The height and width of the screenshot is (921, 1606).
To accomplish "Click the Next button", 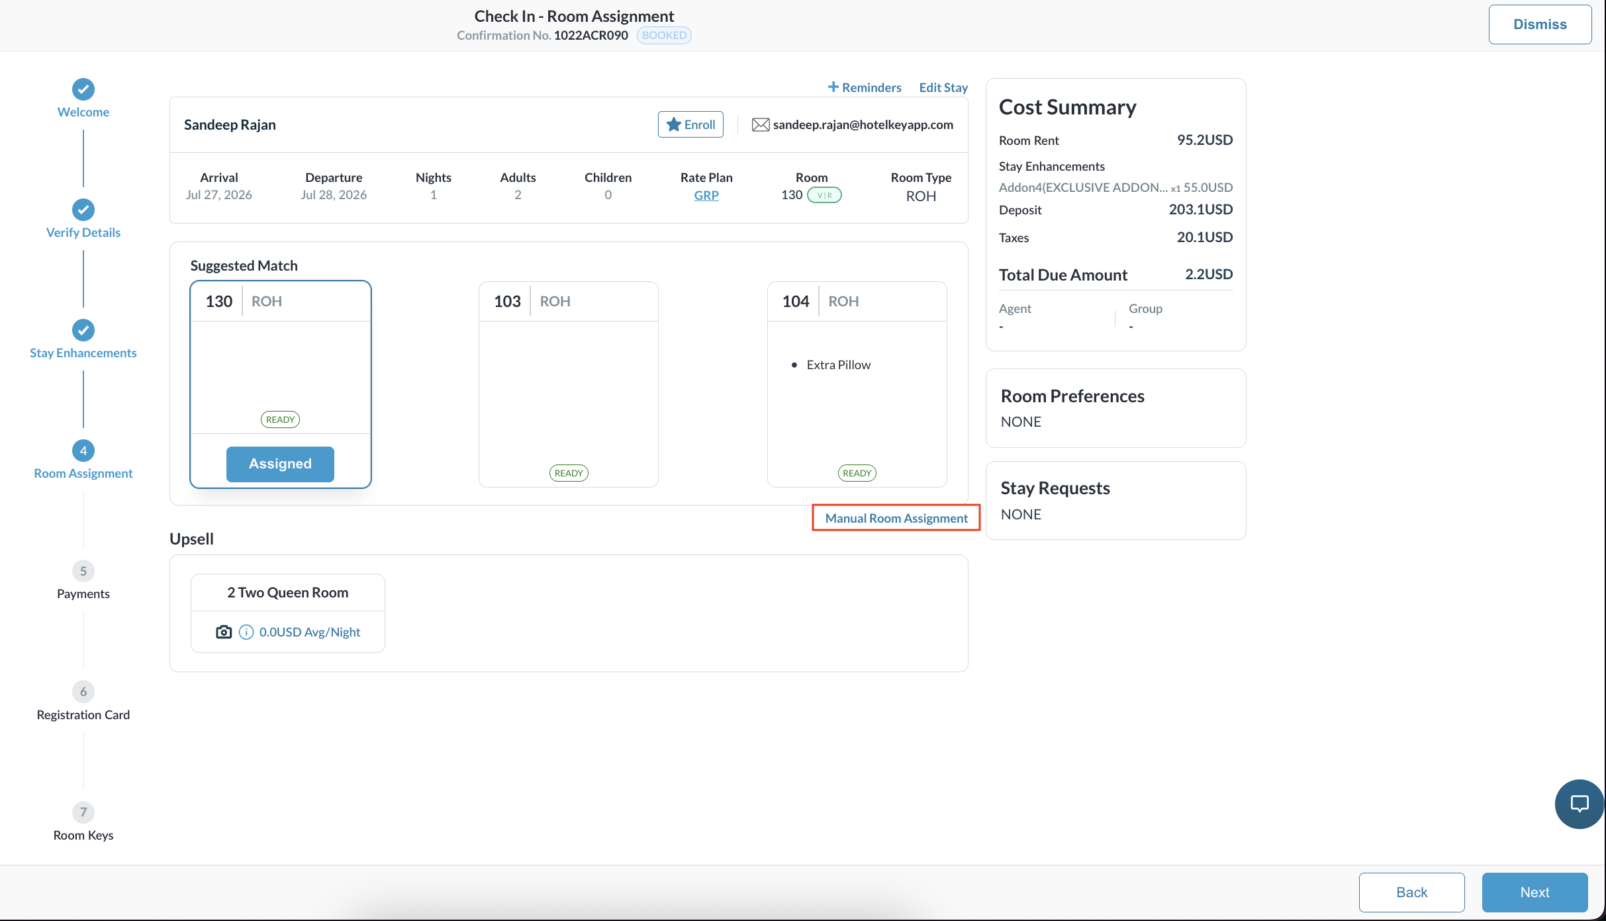I will point(1535,892).
